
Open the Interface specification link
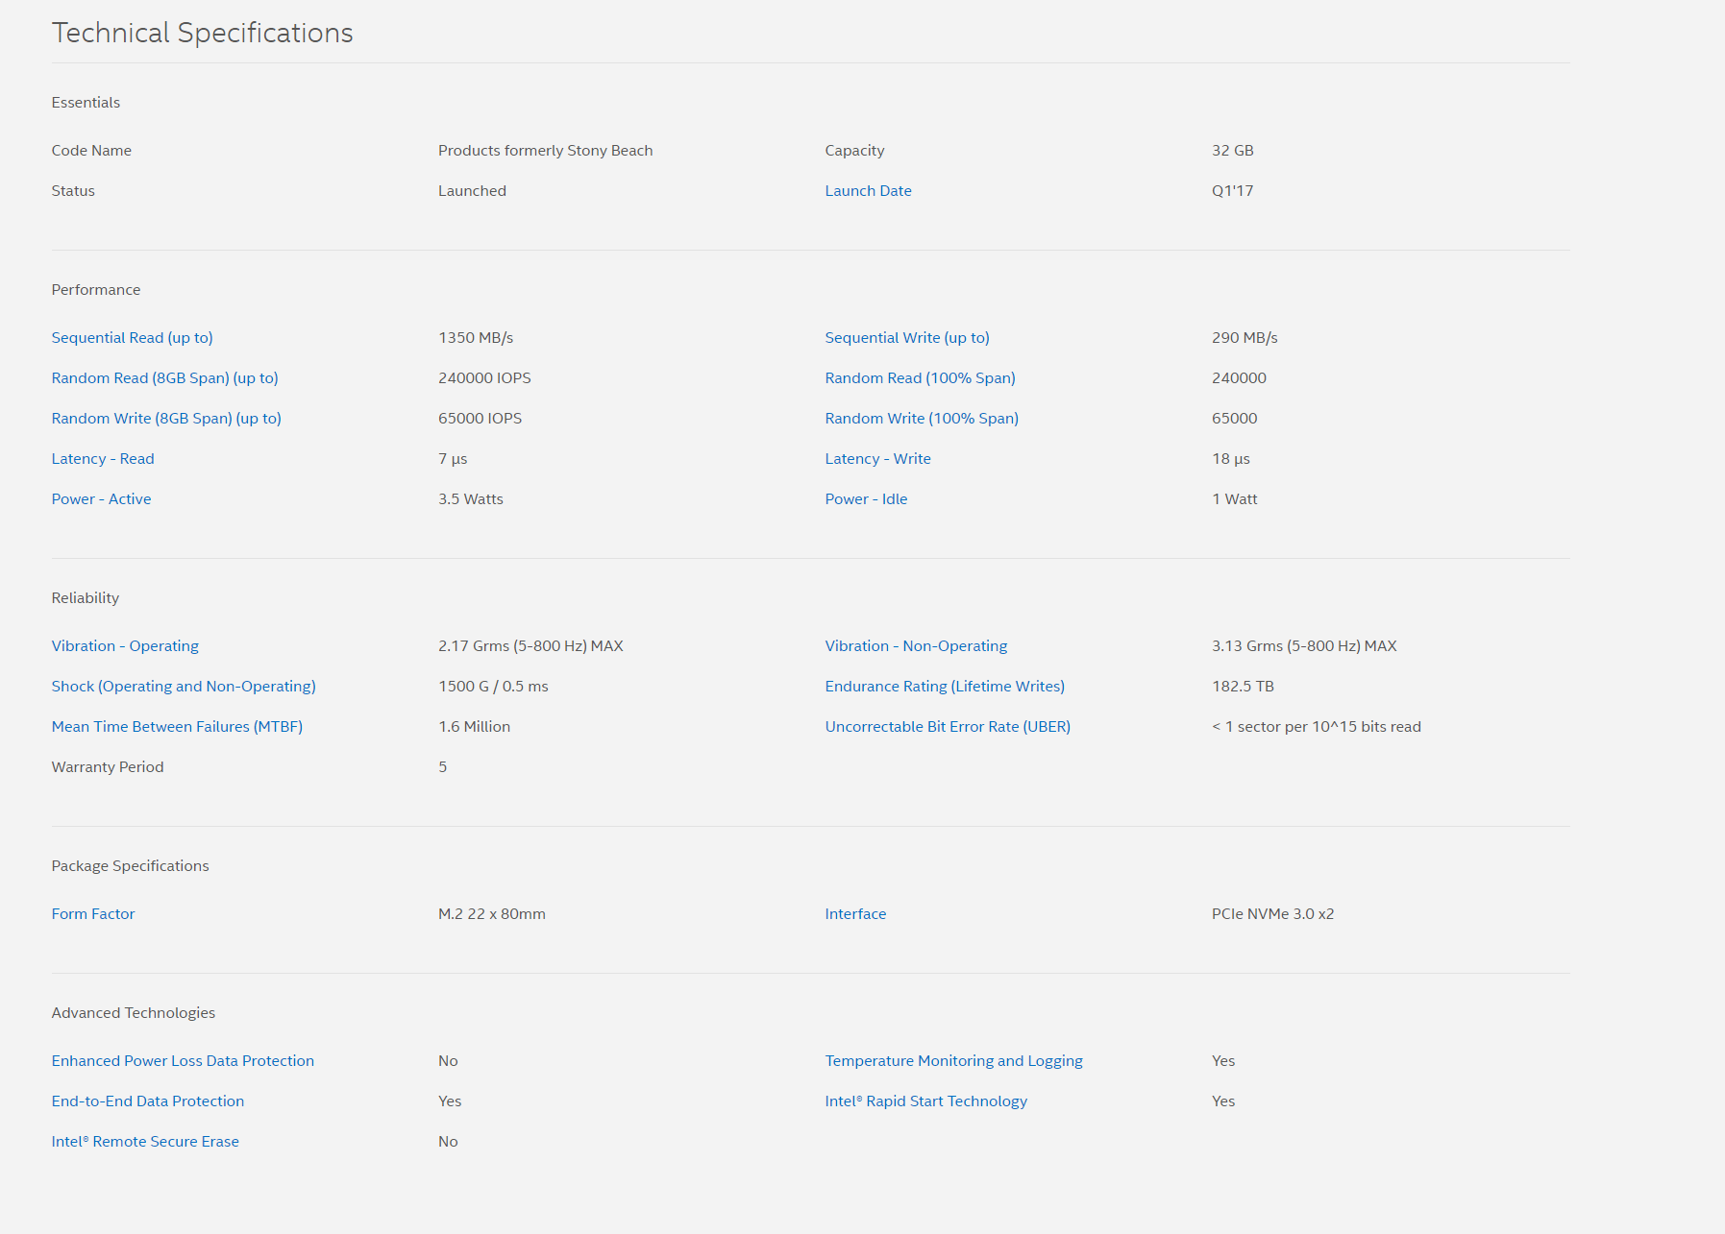point(855,914)
